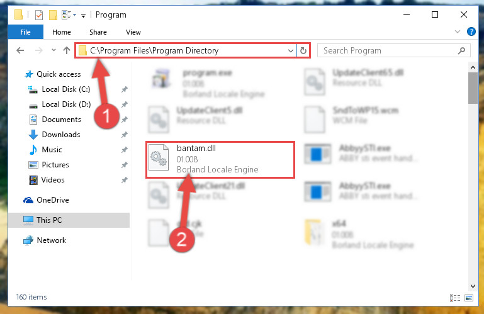Open the recent locations dropdown arrow
This screenshot has height=314, width=484.
tap(53, 50)
